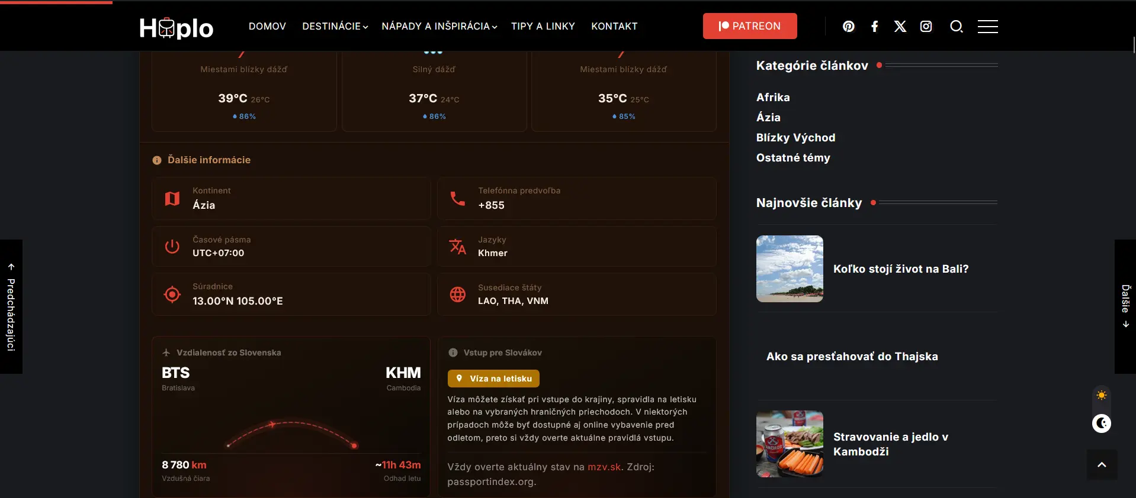Click the 8 780 km distance value

pos(184,465)
